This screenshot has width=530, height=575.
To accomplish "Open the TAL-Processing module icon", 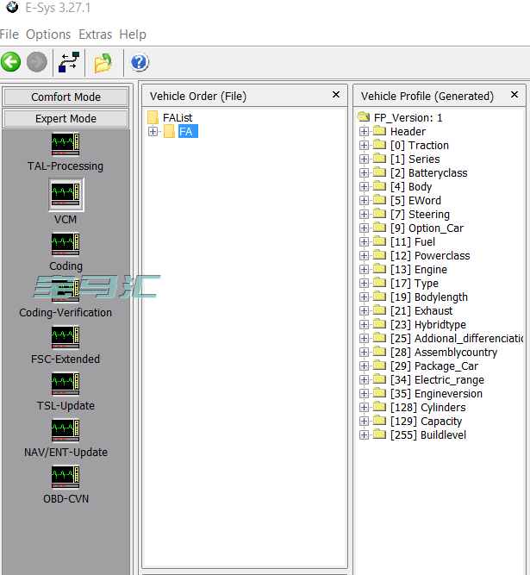I will click(x=65, y=145).
